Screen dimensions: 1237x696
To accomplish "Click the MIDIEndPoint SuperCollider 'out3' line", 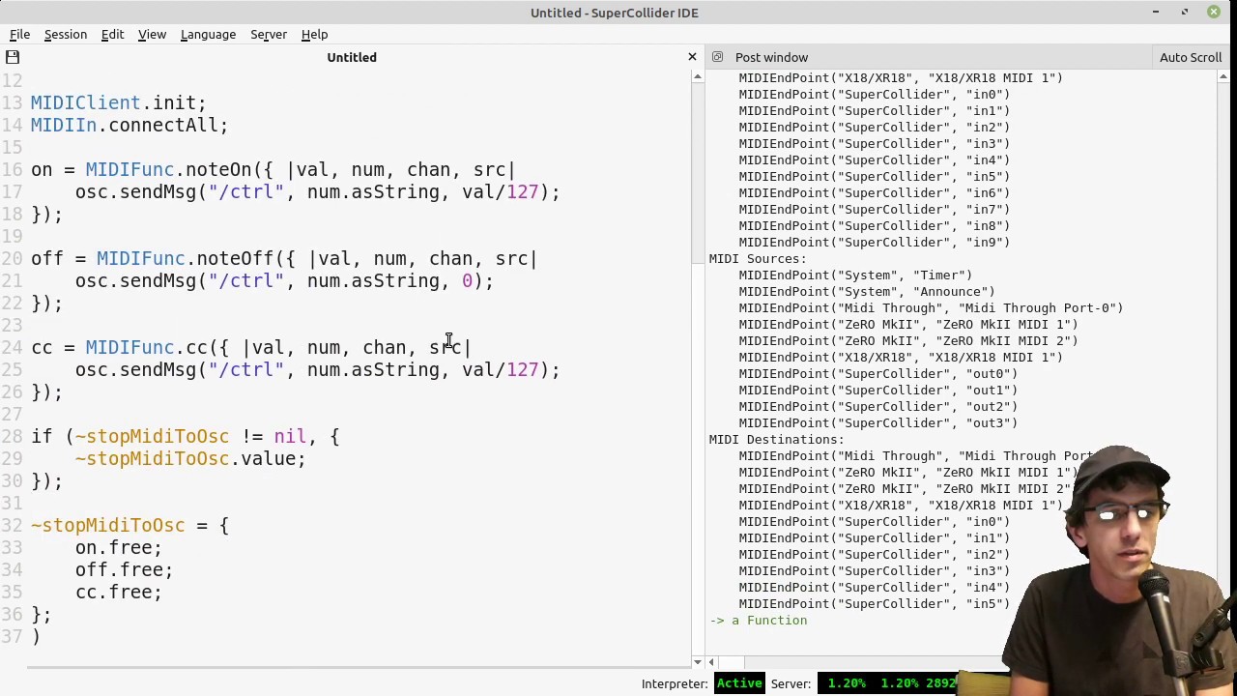I will (x=878, y=422).
